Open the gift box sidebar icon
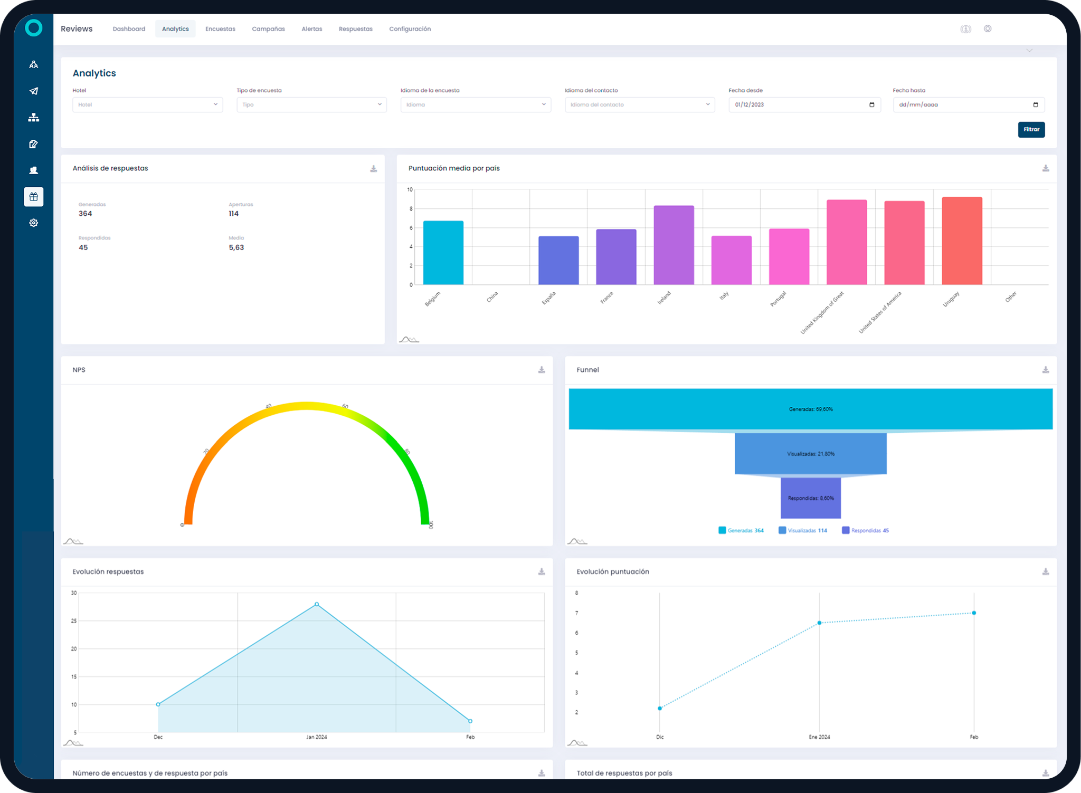 (34, 197)
